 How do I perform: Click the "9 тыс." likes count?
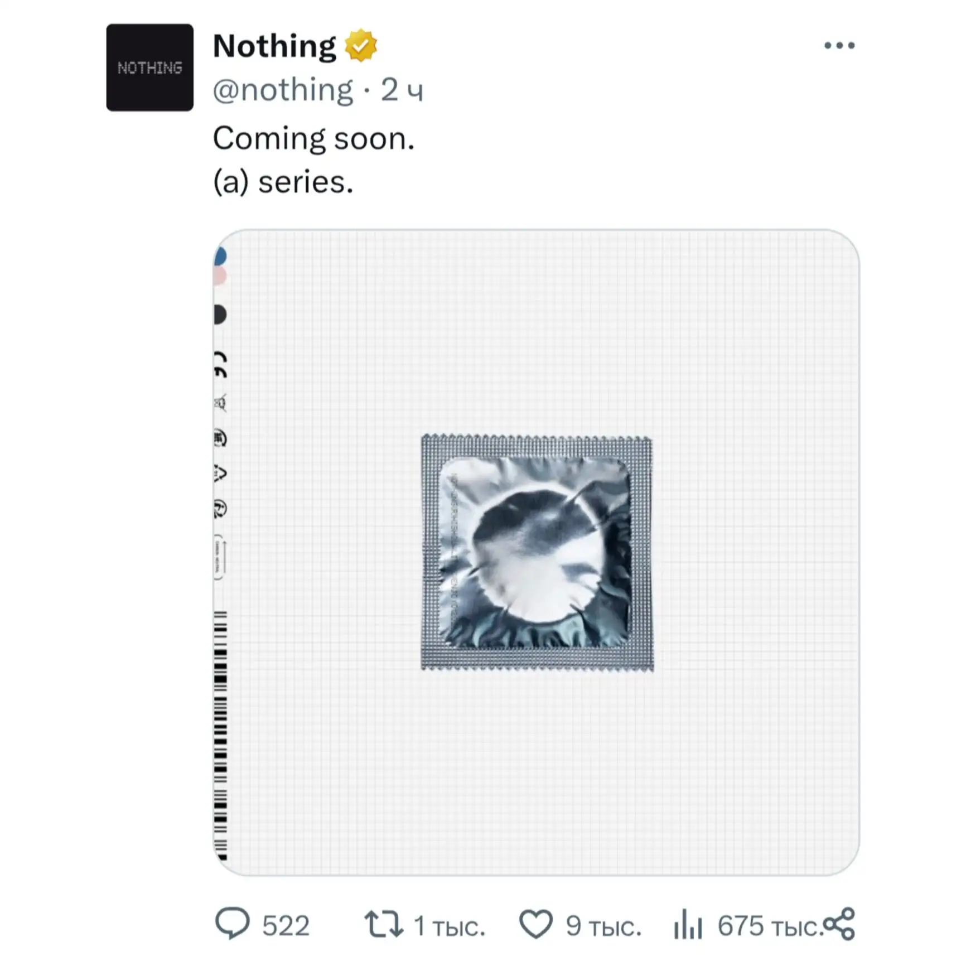pos(603,926)
